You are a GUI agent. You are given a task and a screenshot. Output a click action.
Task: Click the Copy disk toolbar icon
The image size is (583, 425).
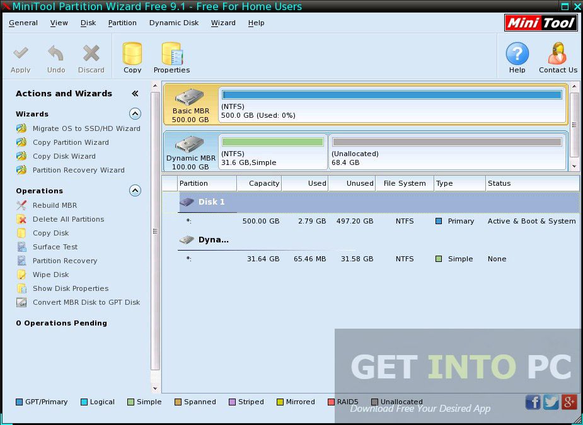click(x=132, y=54)
